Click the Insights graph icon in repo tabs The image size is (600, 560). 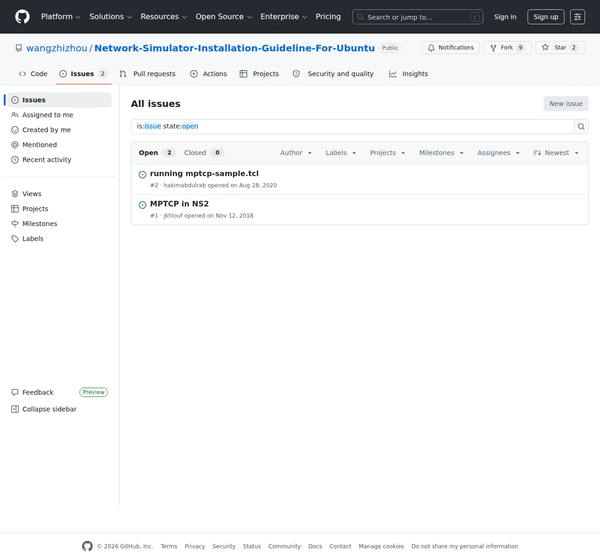[x=393, y=74]
